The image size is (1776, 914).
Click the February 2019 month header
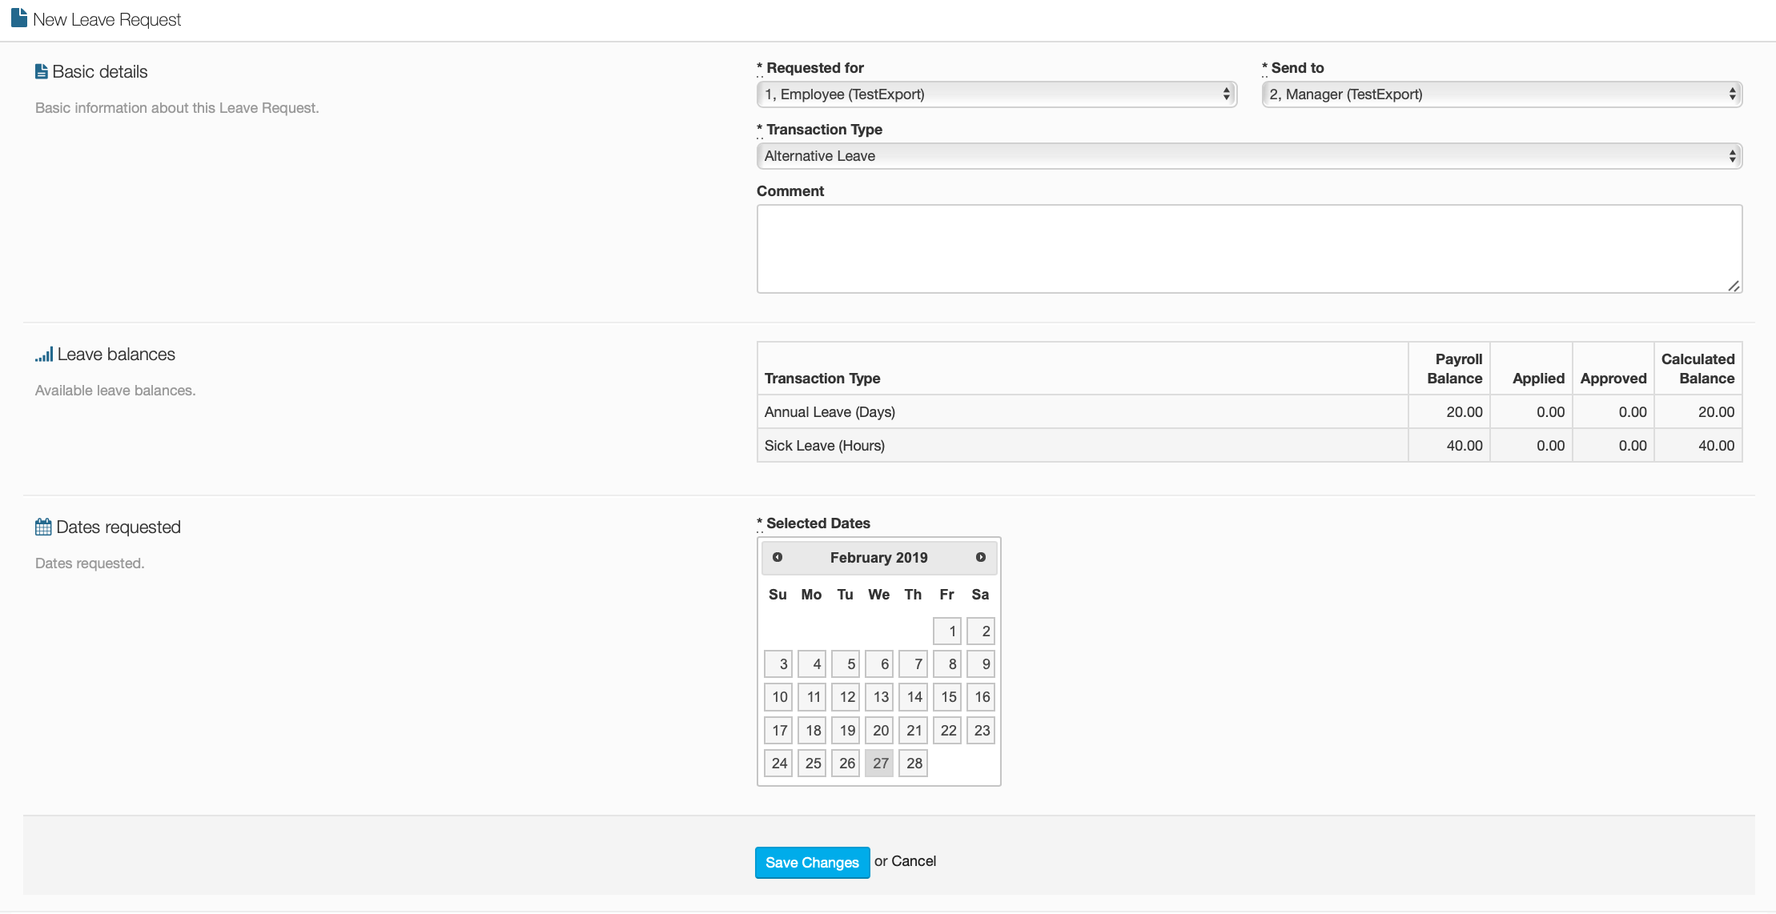[878, 558]
